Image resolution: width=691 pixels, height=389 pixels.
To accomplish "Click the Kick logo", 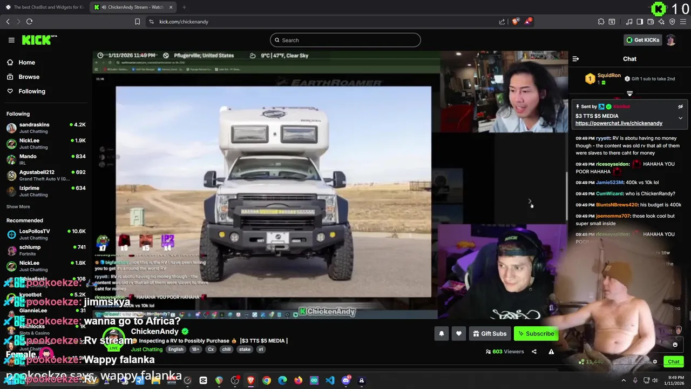I will point(39,40).
